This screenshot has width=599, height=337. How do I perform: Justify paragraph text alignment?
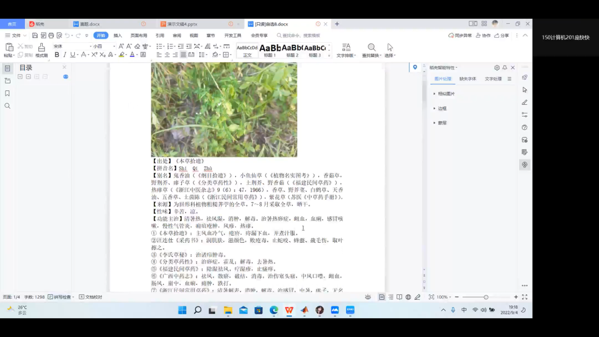(x=183, y=55)
